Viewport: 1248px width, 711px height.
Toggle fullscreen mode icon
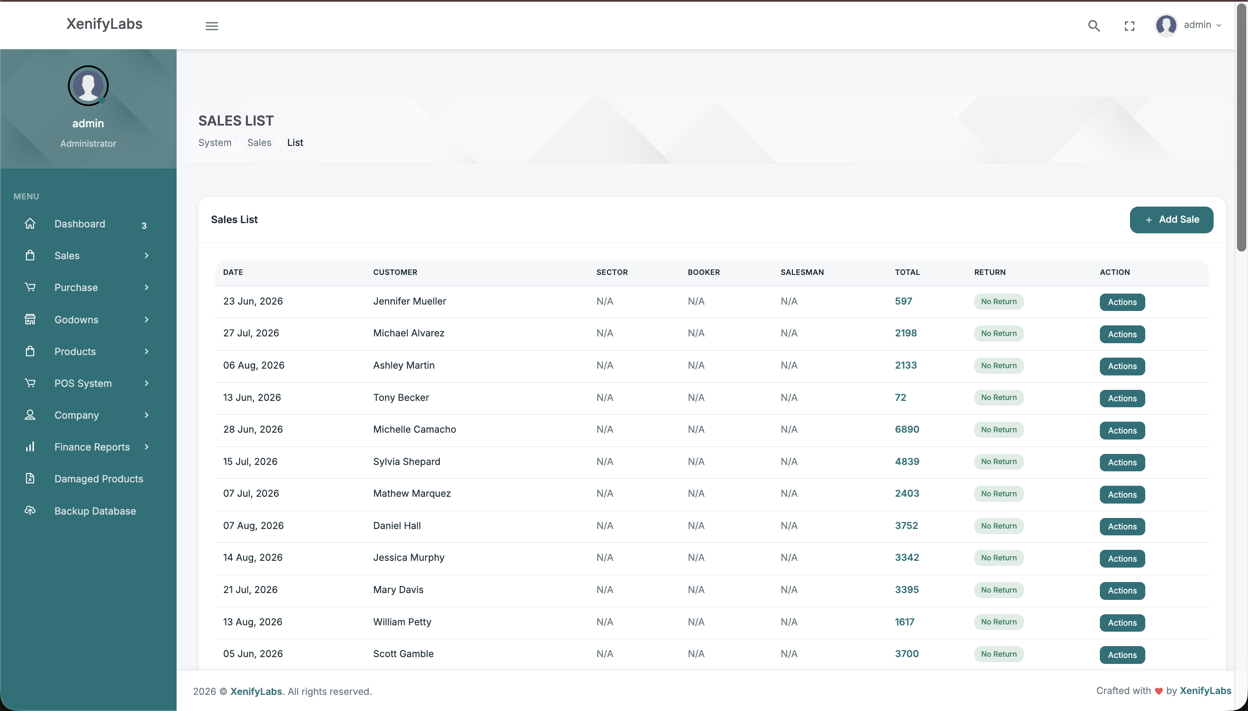(1129, 25)
